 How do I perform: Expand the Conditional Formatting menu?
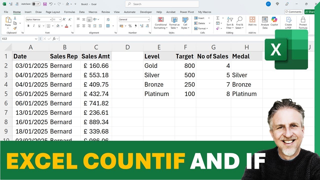coord(161,23)
